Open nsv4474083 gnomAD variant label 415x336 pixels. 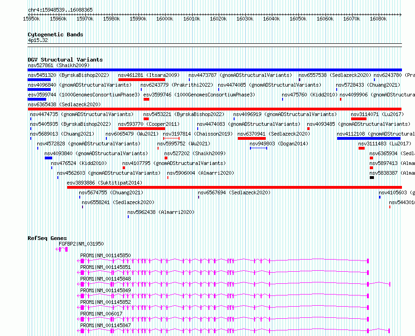pos(249,124)
